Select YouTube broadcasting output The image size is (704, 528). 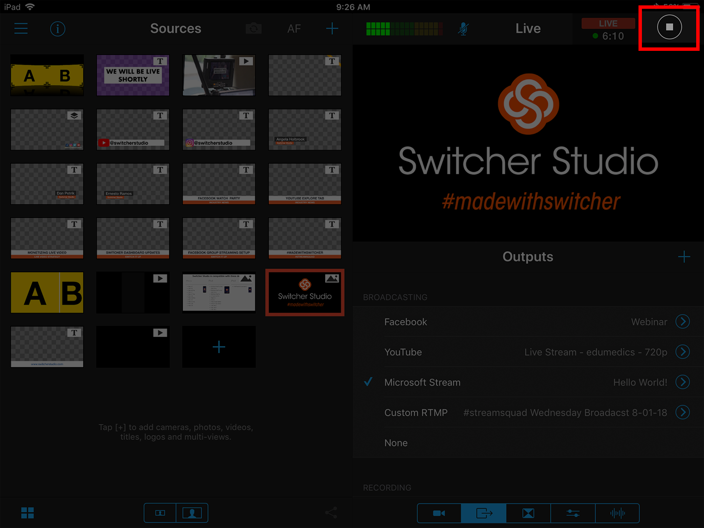(x=528, y=352)
